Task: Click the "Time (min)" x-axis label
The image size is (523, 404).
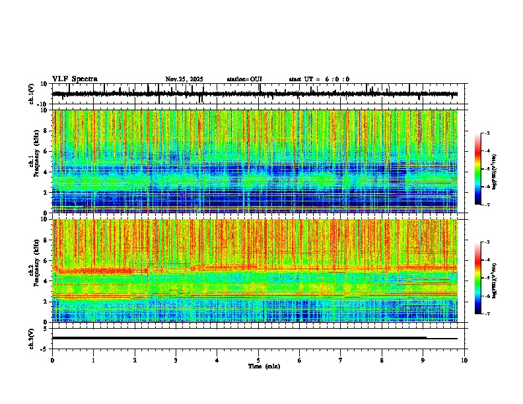Action: pos(264,366)
